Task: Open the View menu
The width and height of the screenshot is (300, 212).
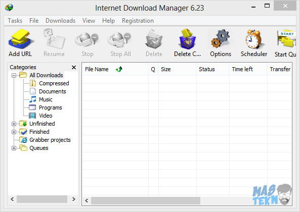Action: point(89,21)
